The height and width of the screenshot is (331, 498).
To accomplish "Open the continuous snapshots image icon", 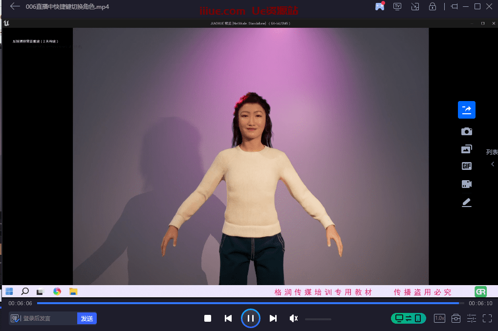I will 466,149.
